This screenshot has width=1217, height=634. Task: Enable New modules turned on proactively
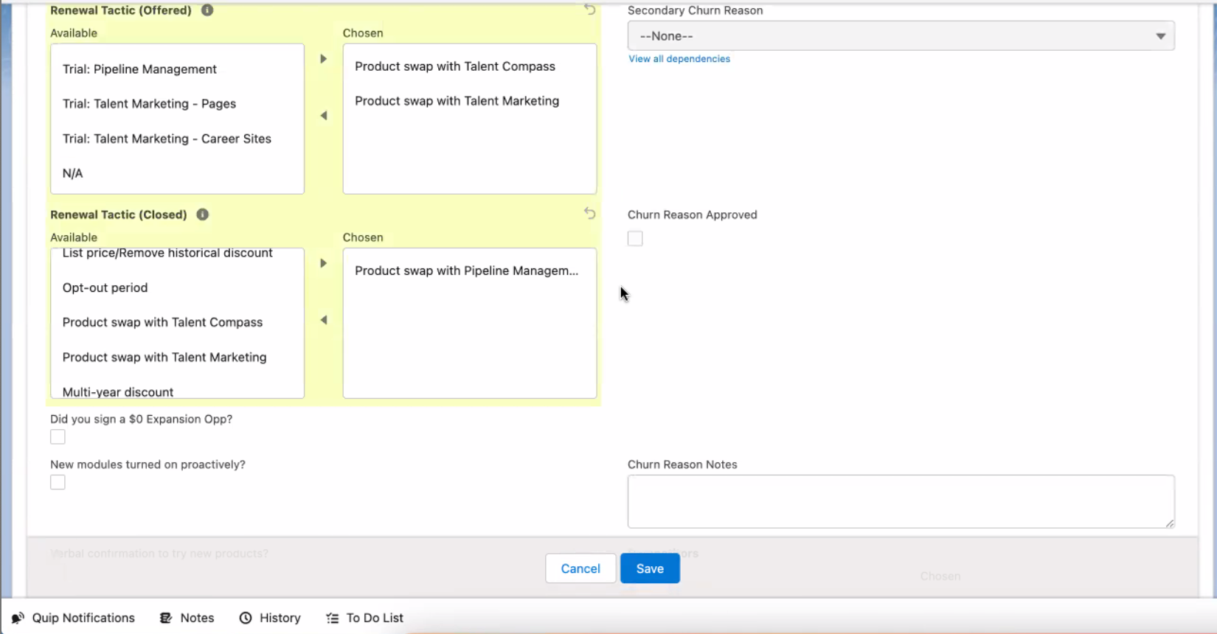click(58, 482)
